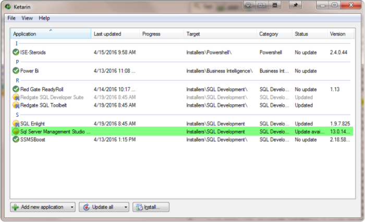
Task: Open the Add new application dropdown arrow
Action: pyautogui.click(x=71, y=207)
